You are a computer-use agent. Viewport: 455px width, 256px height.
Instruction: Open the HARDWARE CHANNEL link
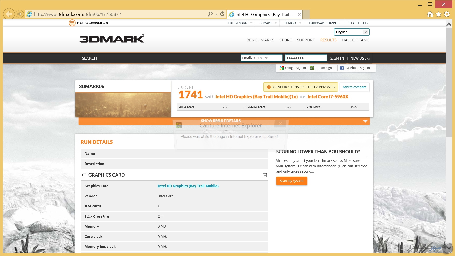[324, 23]
